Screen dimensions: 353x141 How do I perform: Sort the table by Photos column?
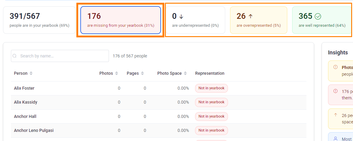click(116, 73)
